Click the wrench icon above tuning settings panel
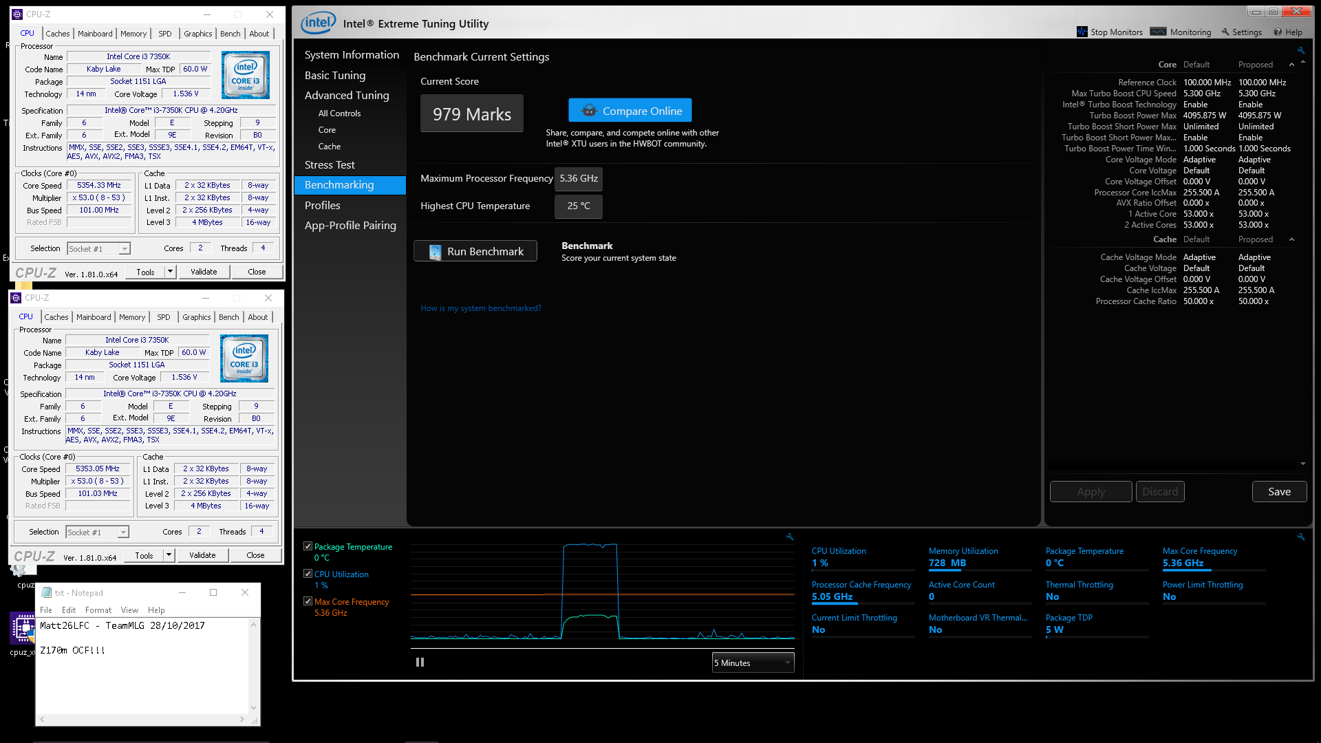Viewport: 1321px width, 743px height. pos(1301,50)
